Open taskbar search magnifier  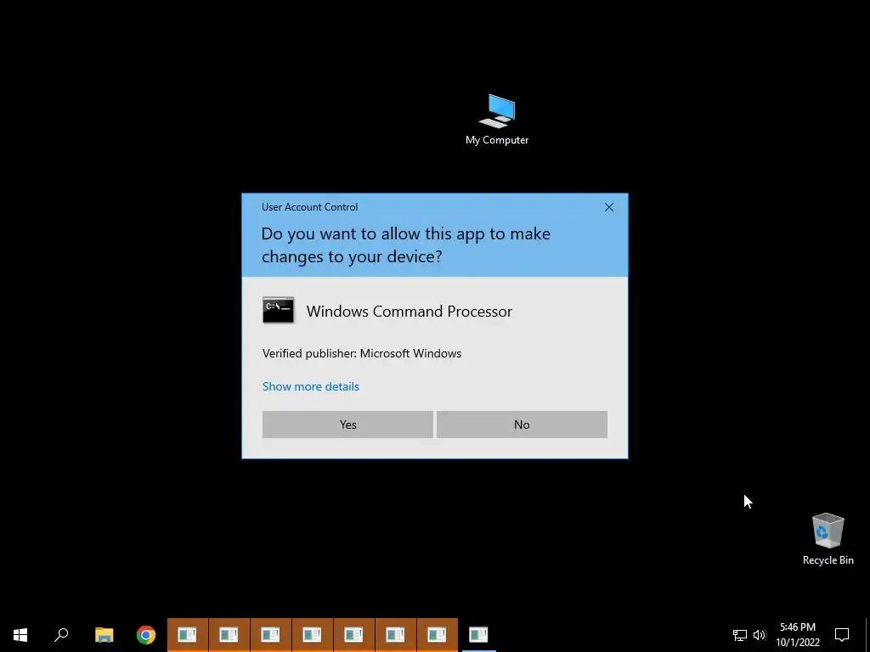61,635
